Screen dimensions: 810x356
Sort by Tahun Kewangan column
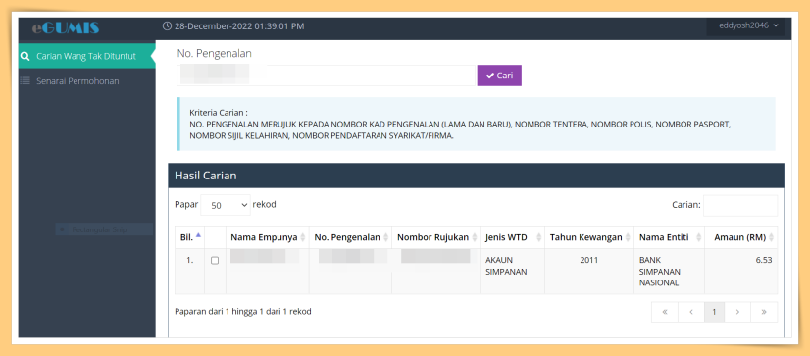[589, 237]
